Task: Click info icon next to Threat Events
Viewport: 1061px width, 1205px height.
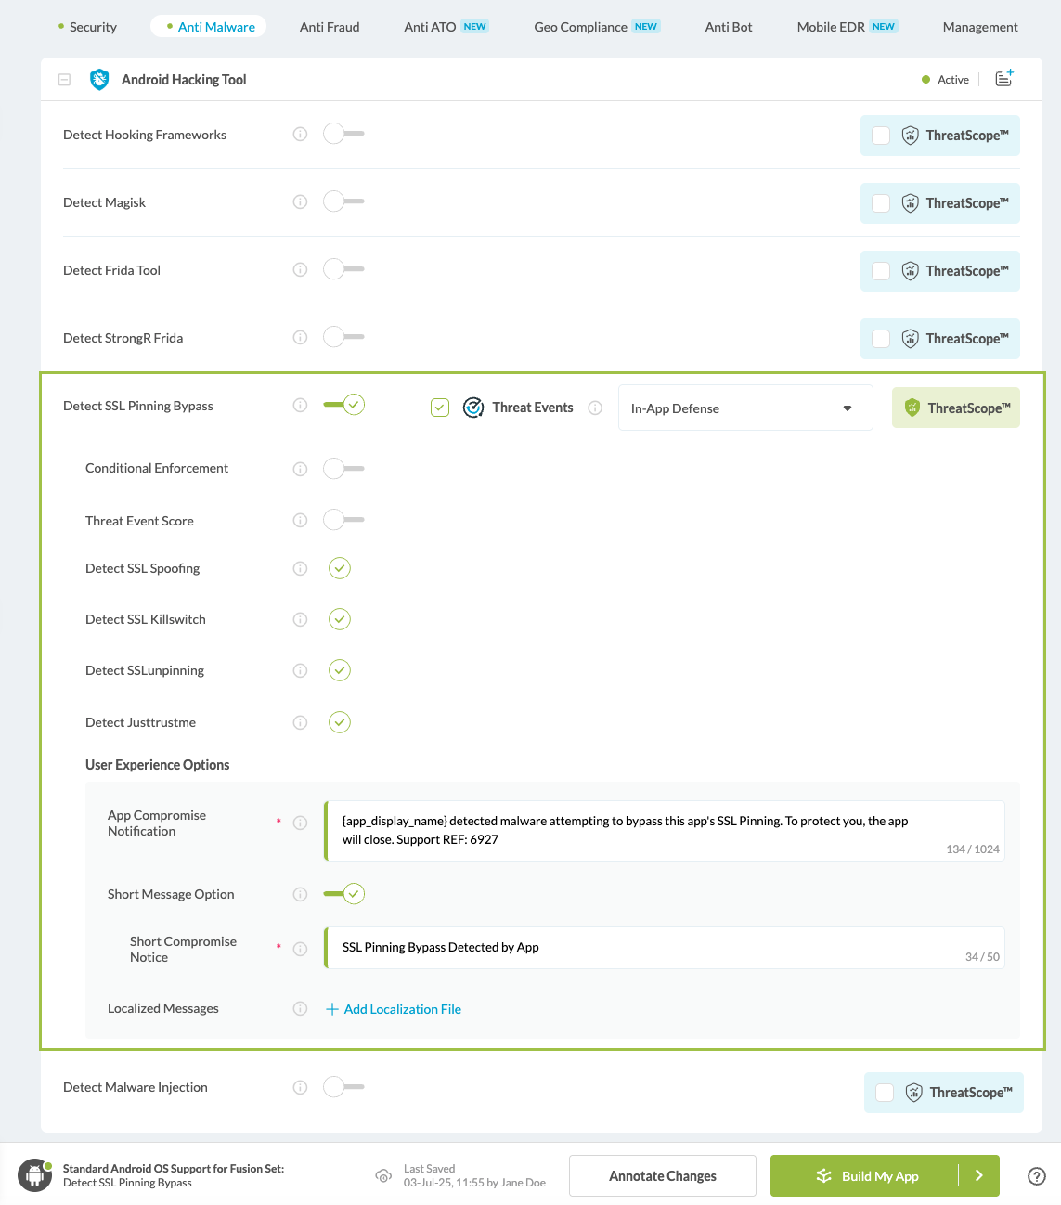Action: tap(595, 408)
